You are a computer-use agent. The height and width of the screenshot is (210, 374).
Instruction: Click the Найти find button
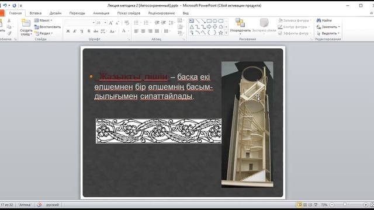[x=324, y=20]
